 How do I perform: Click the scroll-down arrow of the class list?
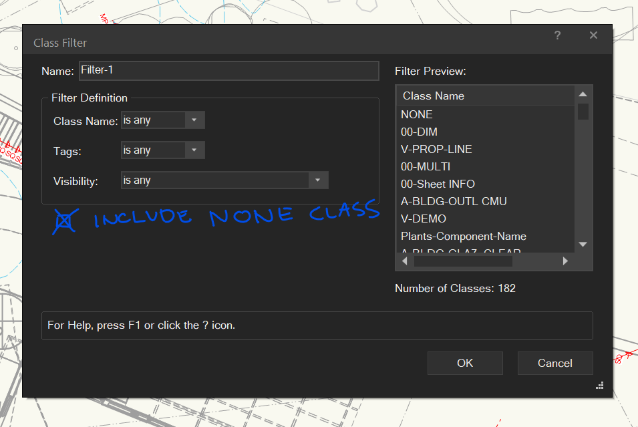pyautogui.click(x=582, y=244)
